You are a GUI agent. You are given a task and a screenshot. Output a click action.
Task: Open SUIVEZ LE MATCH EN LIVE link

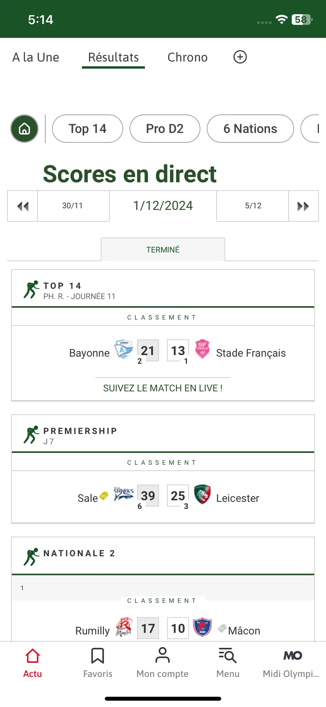click(163, 388)
